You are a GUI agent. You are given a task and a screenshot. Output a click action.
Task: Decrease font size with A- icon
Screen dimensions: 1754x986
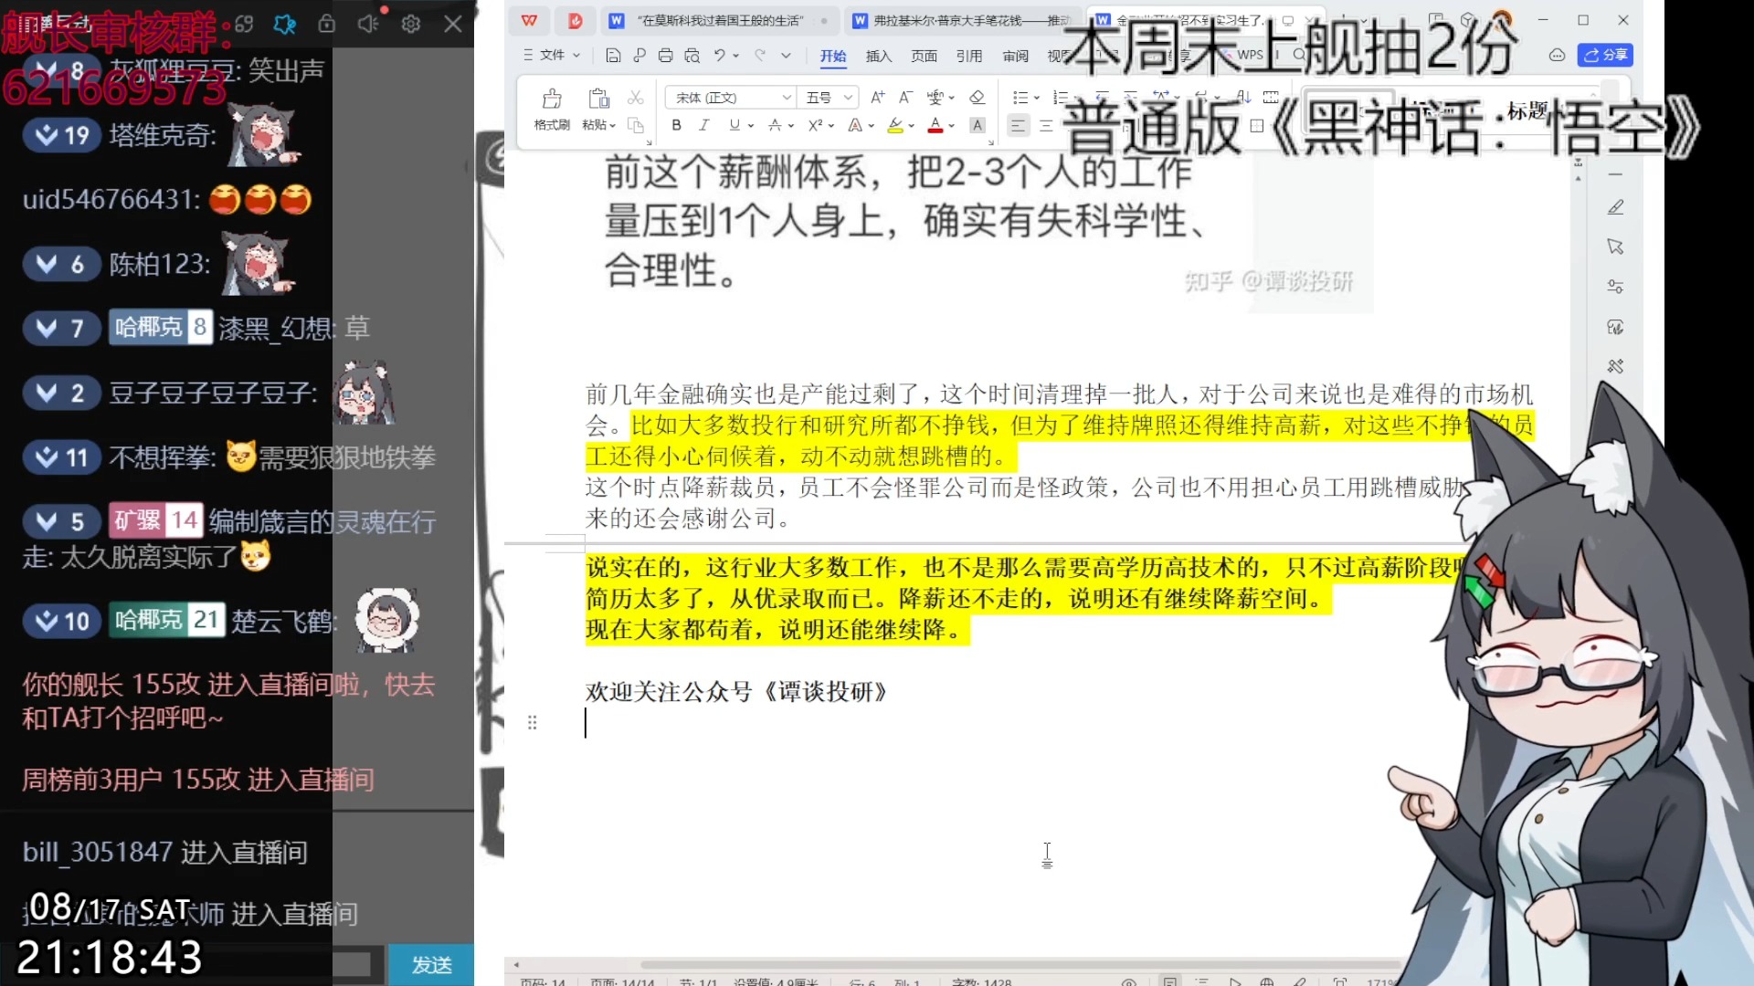click(905, 97)
